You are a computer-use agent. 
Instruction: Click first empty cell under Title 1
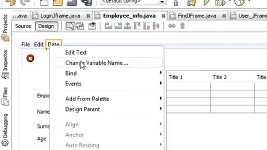click(x=189, y=86)
